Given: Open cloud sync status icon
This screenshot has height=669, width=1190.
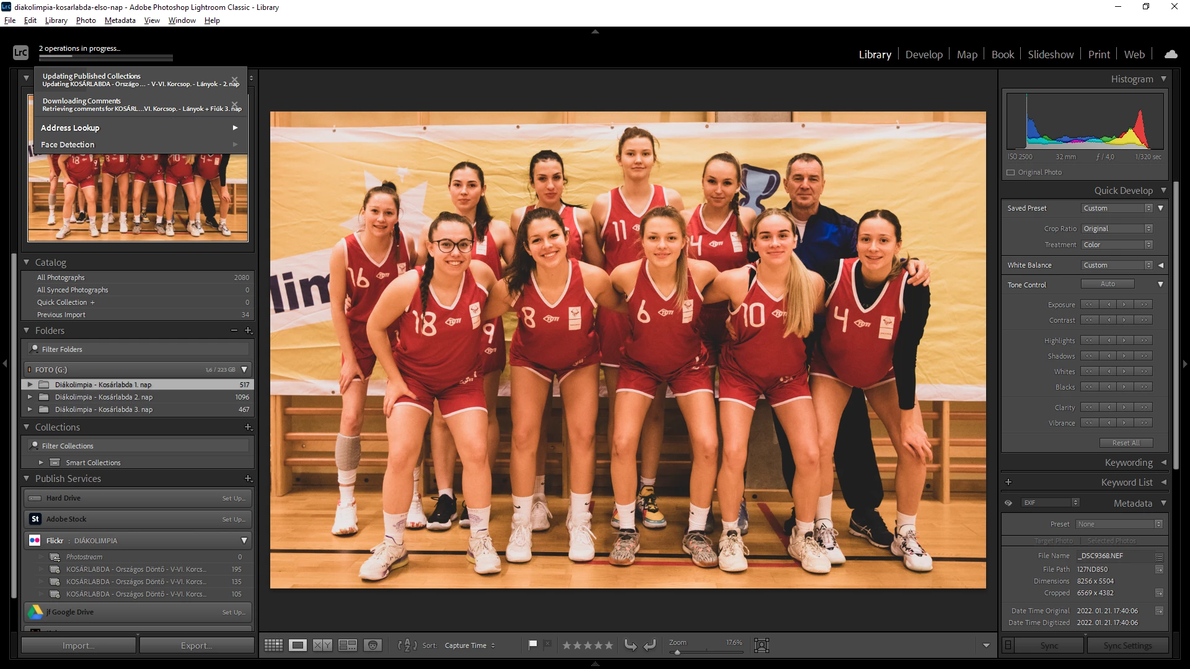Looking at the screenshot, I should [1171, 55].
